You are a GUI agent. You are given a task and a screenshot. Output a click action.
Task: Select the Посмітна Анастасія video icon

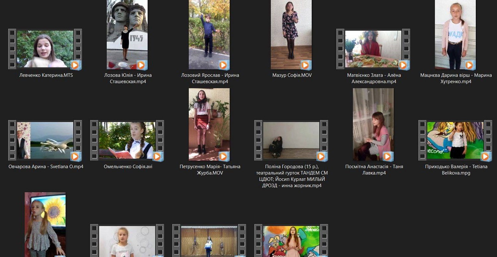[373, 124]
